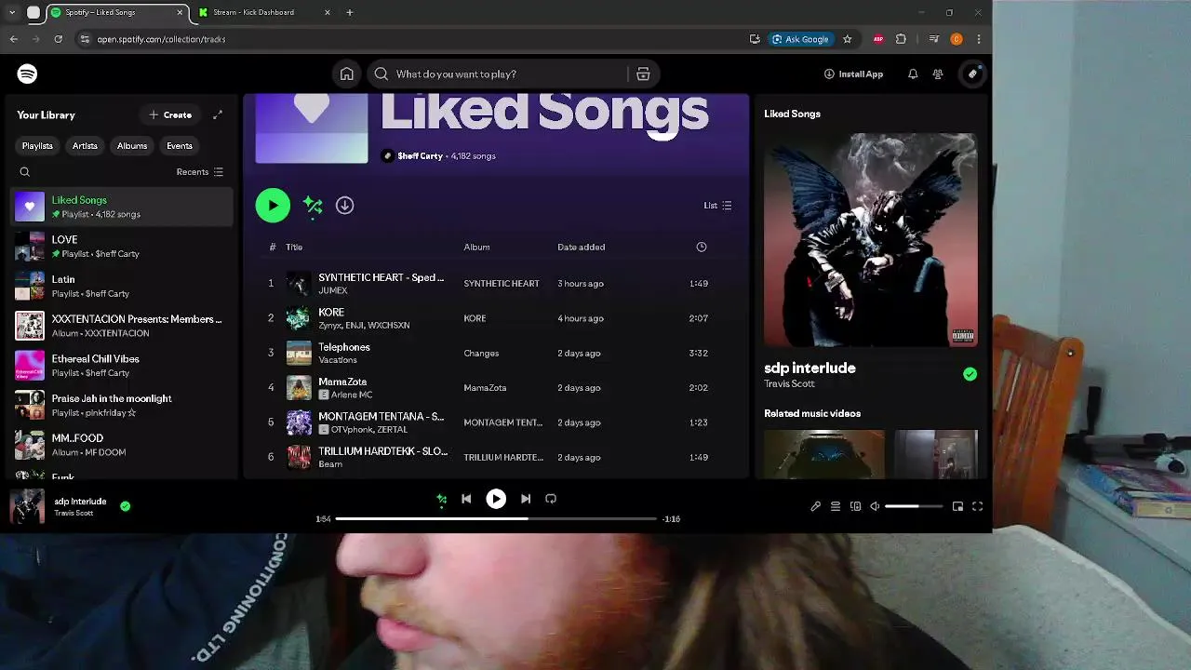1191x670 pixels.
Task: Sort by Album column header
Action: pyautogui.click(x=476, y=248)
